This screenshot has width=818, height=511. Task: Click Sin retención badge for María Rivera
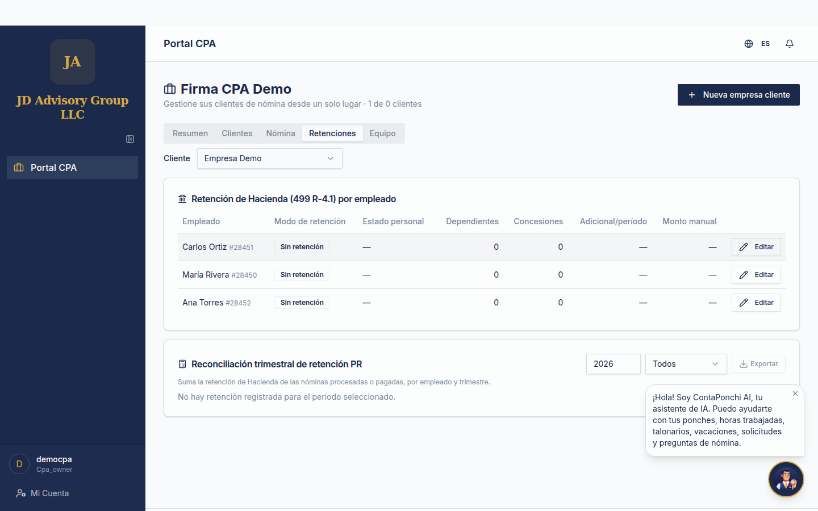tap(302, 275)
